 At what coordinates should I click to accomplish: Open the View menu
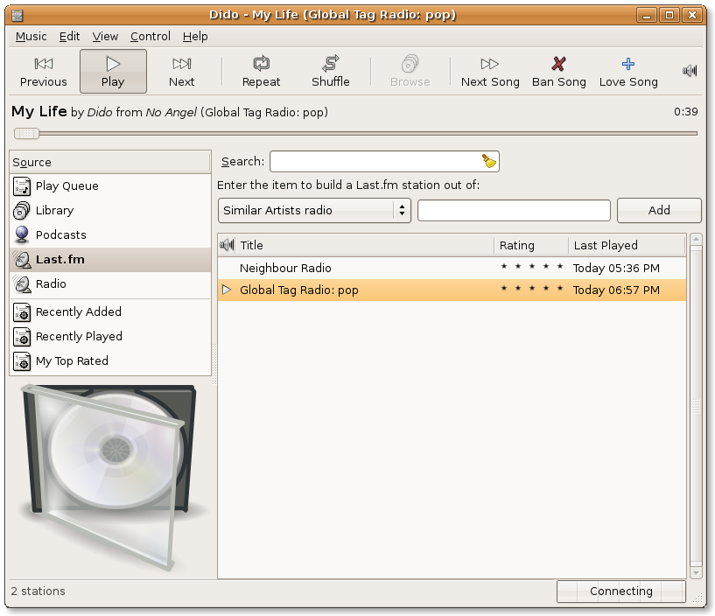105,37
